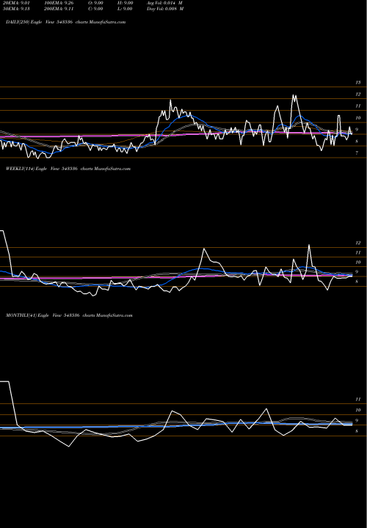
Task: Click the 'Avg Vol' reading
Action: click(x=164, y=3)
